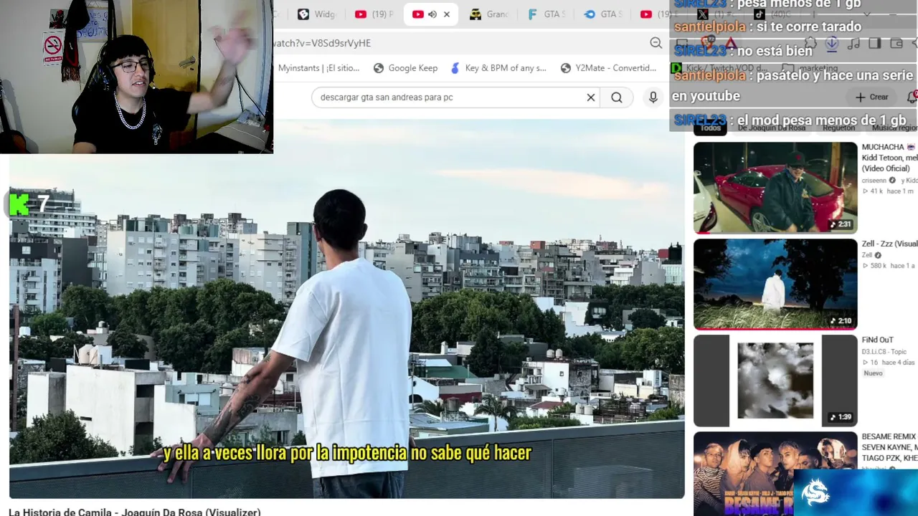Viewport: 918px width, 516px height.
Task: Click the Zell - Zzz (Visualizer) title
Action: point(889,244)
